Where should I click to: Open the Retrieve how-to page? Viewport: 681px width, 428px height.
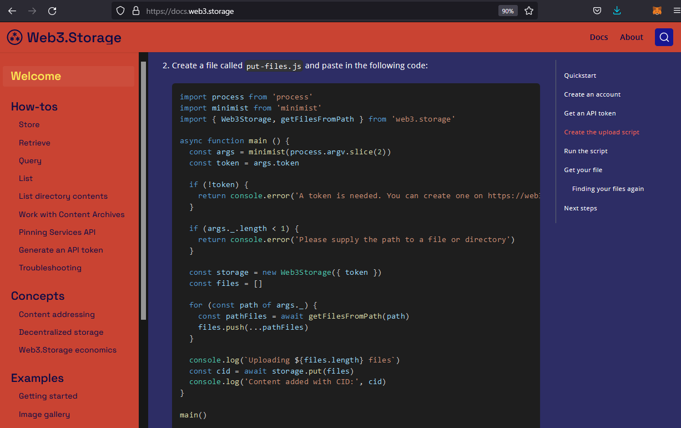click(34, 143)
